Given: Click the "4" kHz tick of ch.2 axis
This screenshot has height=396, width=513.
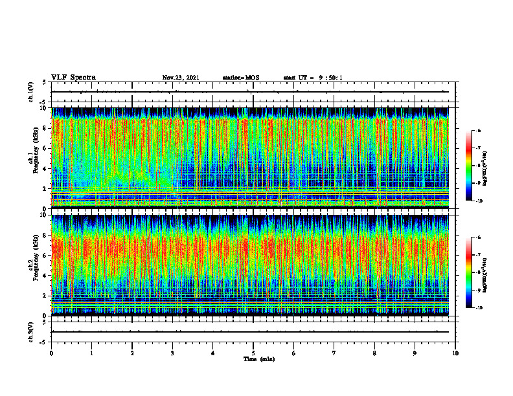Looking at the screenshot, I should pyautogui.click(x=45, y=276).
